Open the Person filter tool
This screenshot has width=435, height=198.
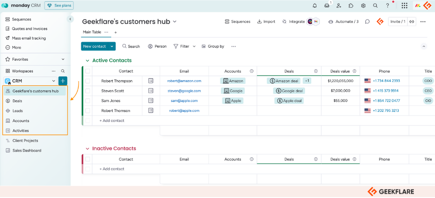[x=157, y=47]
